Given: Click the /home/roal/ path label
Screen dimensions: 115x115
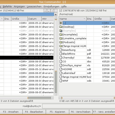Looking at the screenshot, I should (66, 14).
